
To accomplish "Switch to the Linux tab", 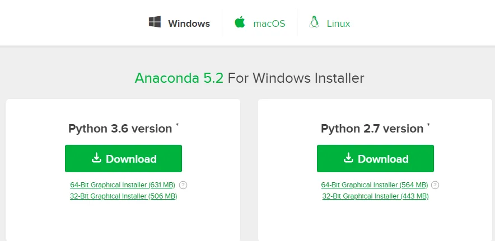I will (338, 23).
